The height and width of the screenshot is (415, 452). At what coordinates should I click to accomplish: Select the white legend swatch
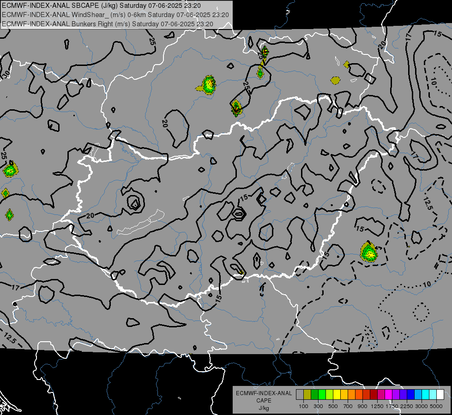point(440,394)
